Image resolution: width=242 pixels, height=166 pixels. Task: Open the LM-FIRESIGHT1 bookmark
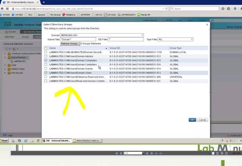pos(127,15)
